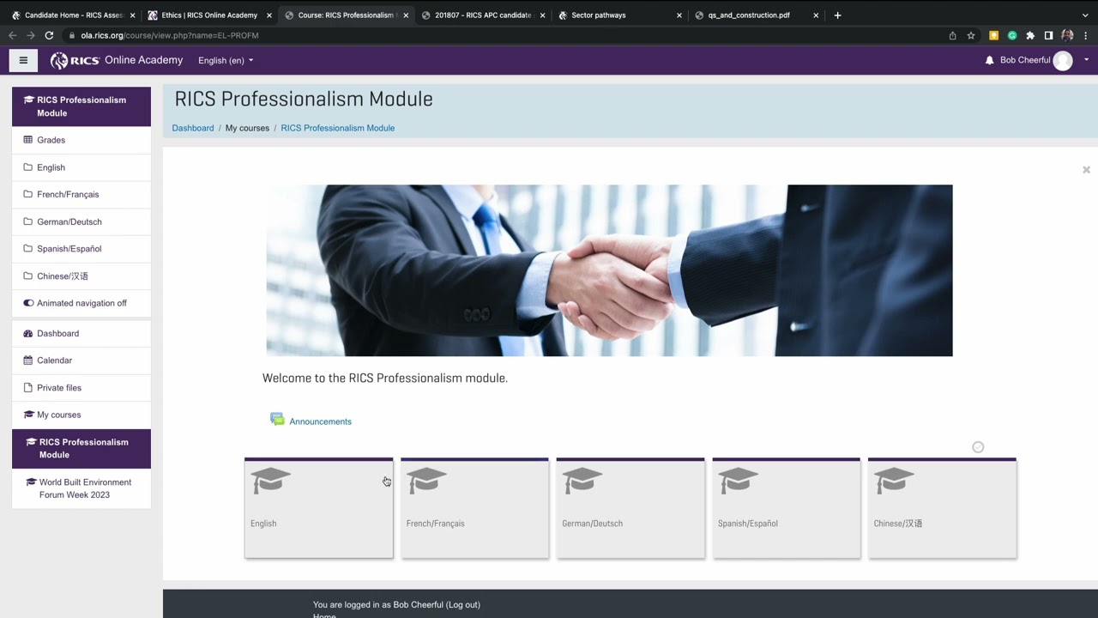Image resolution: width=1098 pixels, height=618 pixels.
Task: Switch to the 201807 RICS APC candidate tab
Action: 482,15
